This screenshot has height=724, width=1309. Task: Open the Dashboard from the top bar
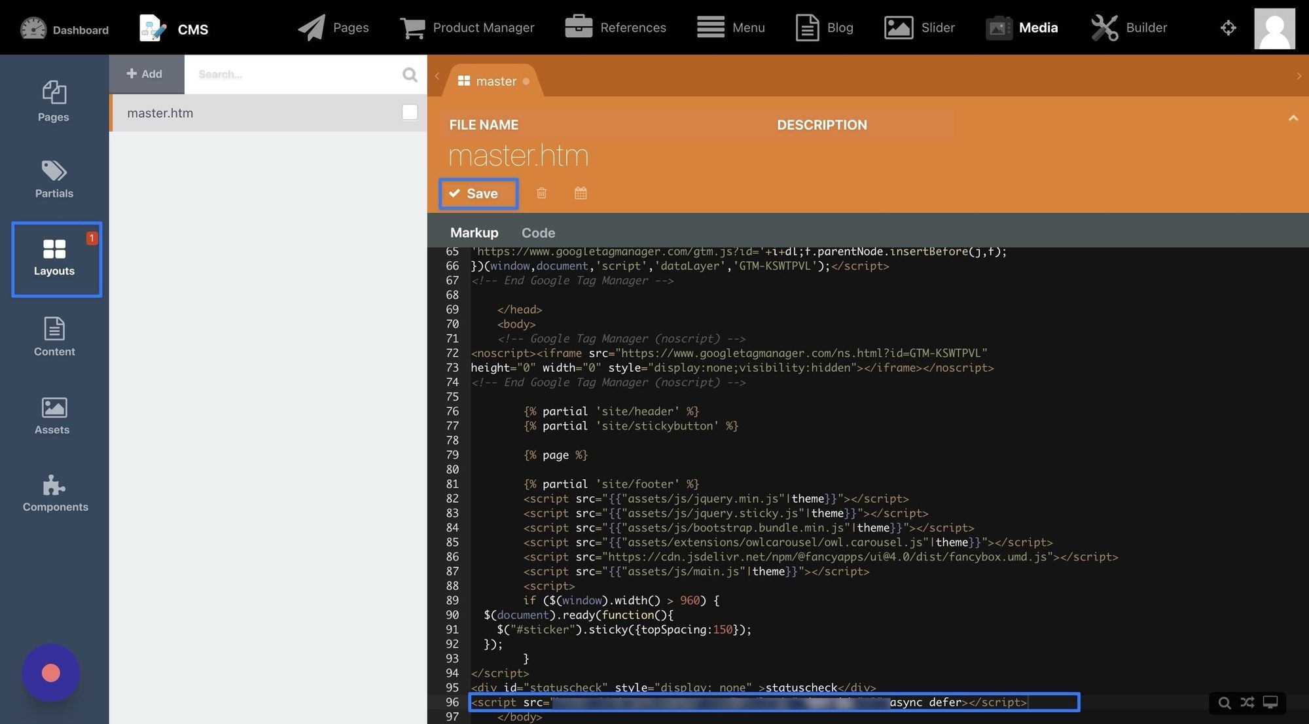click(64, 29)
